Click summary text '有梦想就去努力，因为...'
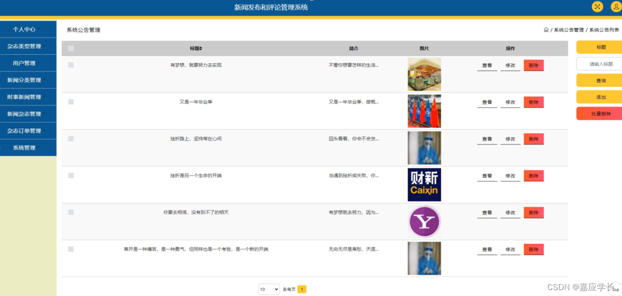This screenshot has height=296, width=622. click(x=354, y=212)
